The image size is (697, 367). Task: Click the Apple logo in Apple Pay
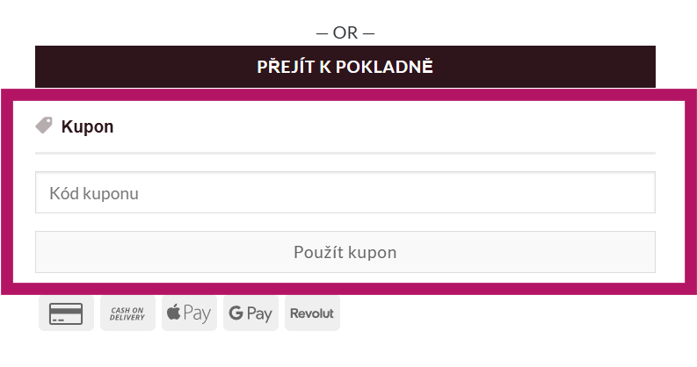click(x=174, y=313)
